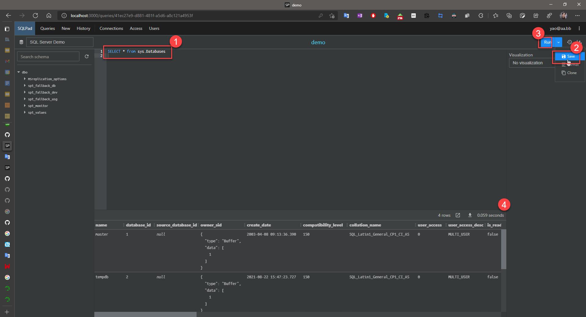Toggle the dropdown arrow next to Run
This screenshot has width=586, height=317.
click(x=558, y=42)
